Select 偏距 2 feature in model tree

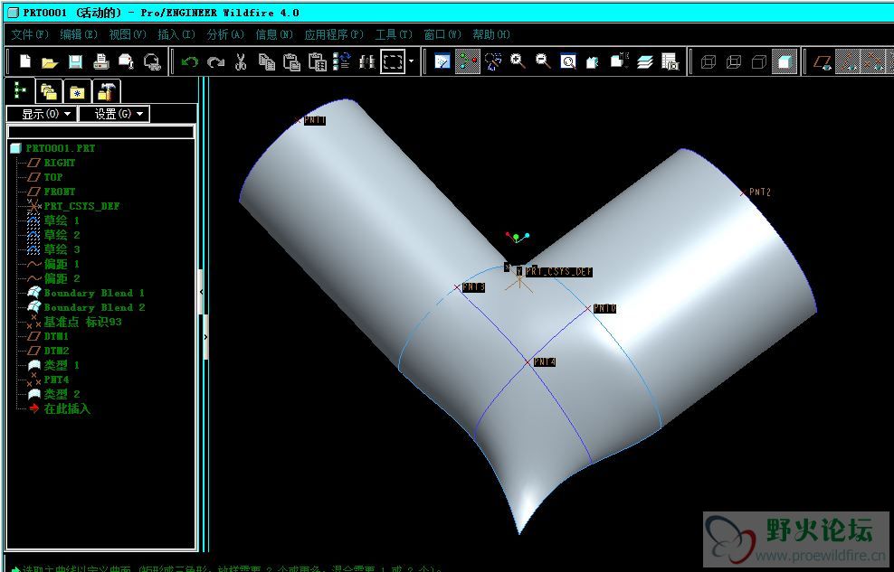coord(62,278)
